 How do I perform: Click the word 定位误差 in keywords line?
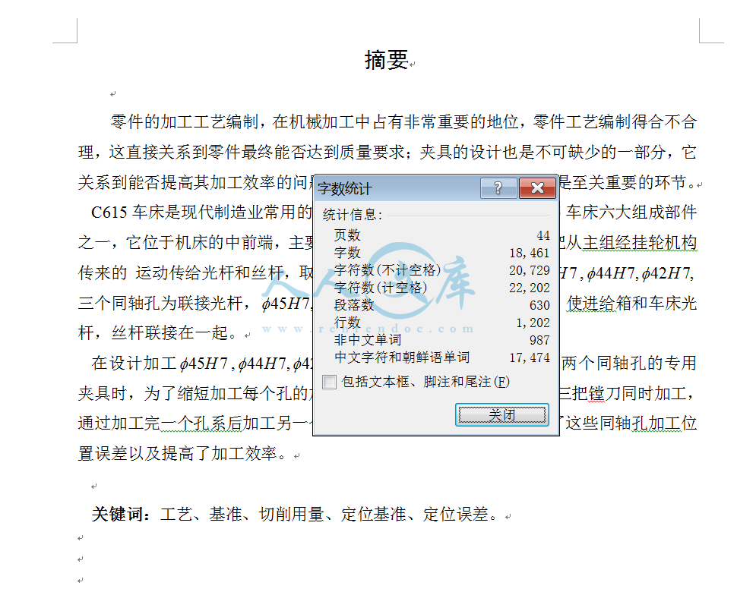pyautogui.click(x=456, y=515)
